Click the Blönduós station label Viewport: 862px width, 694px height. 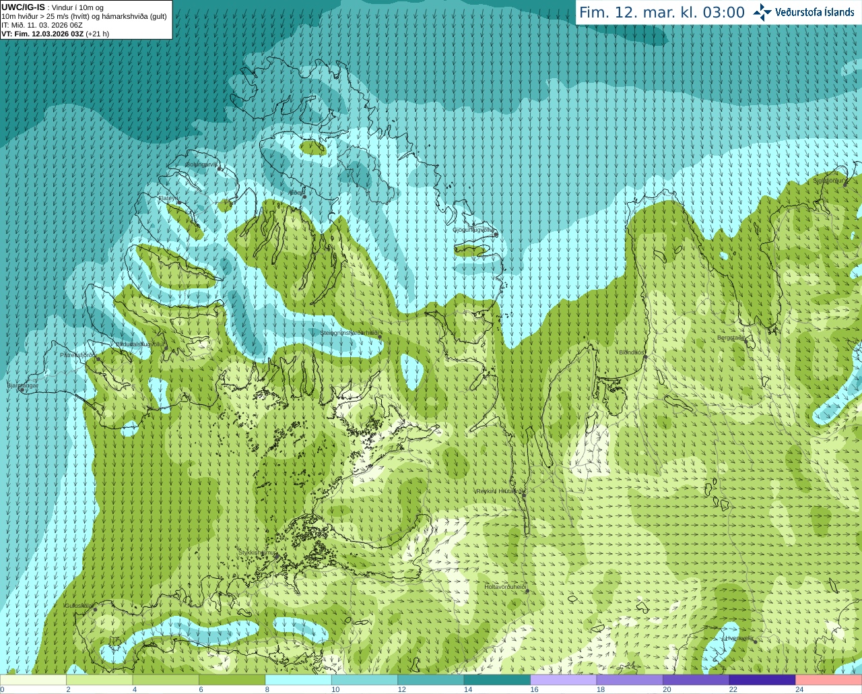pos(632,352)
